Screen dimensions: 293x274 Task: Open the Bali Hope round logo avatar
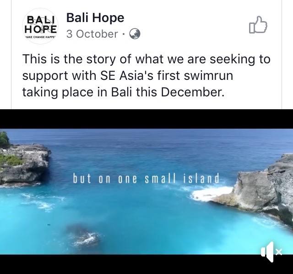(x=40, y=26)
